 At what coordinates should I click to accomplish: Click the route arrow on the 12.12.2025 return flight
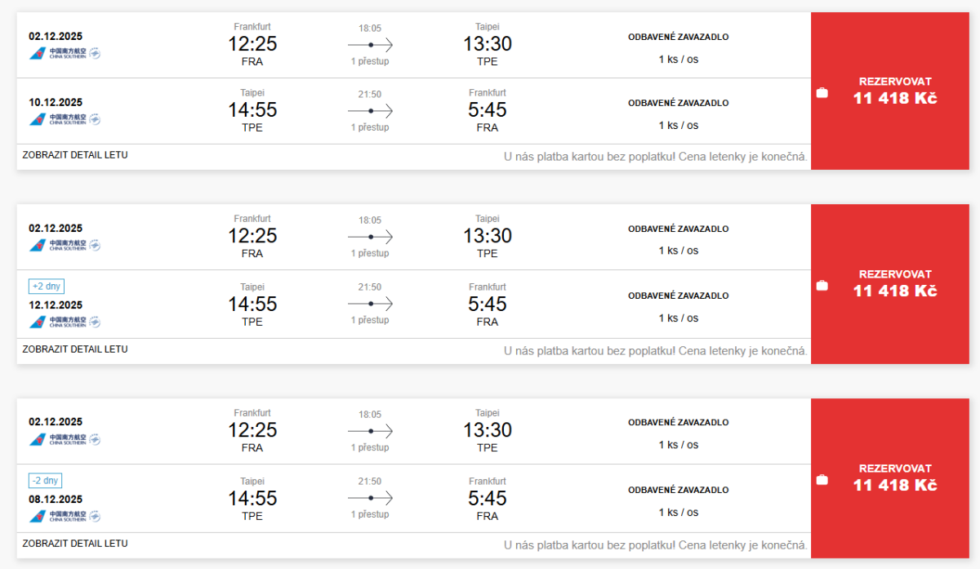(370, 304)
